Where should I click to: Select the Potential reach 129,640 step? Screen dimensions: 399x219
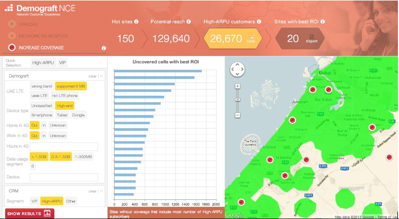click(171, 39)
